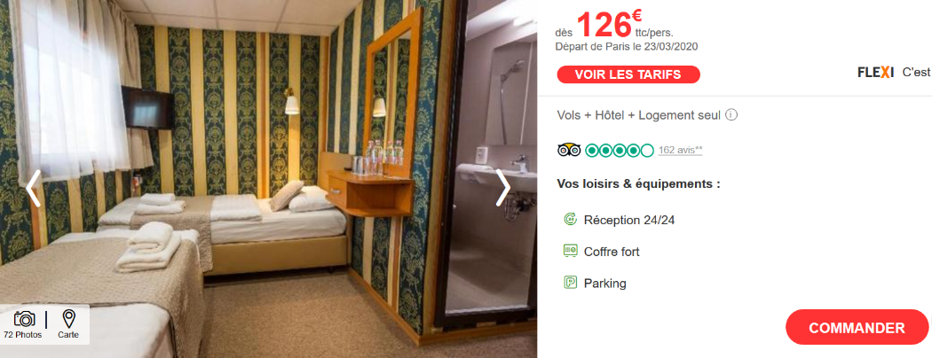
Task: Show the previous hotel photo with left arrow
Action: click(x=34, y=189)
